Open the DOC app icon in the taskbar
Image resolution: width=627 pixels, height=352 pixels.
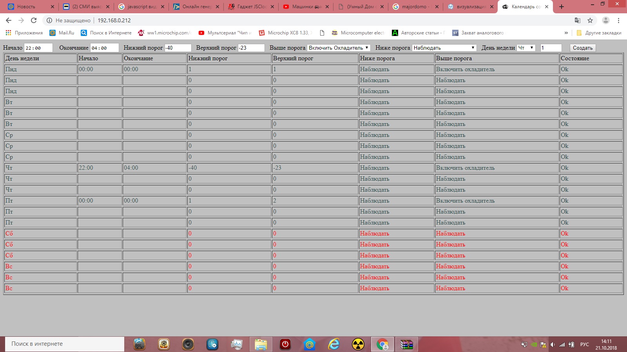coord(140,344)
